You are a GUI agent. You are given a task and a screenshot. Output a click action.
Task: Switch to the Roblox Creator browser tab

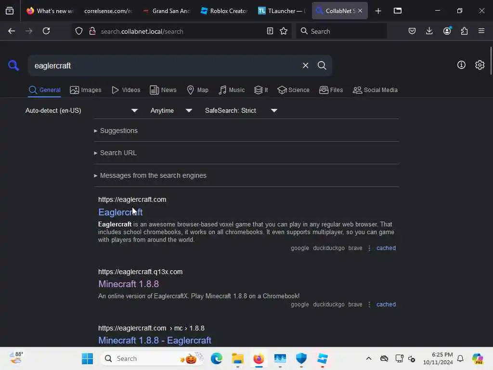(x=225, y=11)
